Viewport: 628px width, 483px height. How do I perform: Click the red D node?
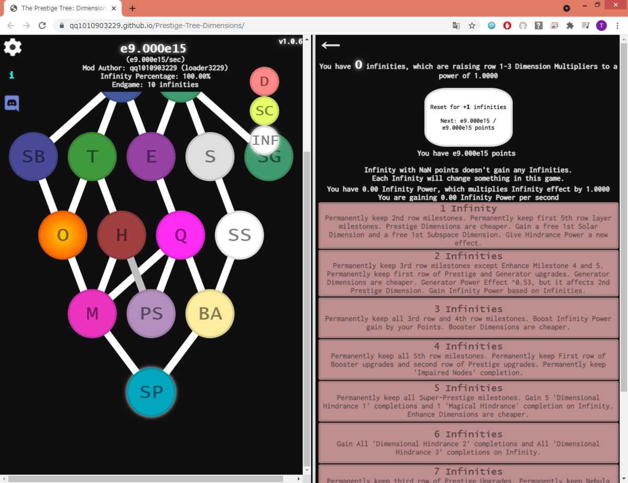point(264,81)
